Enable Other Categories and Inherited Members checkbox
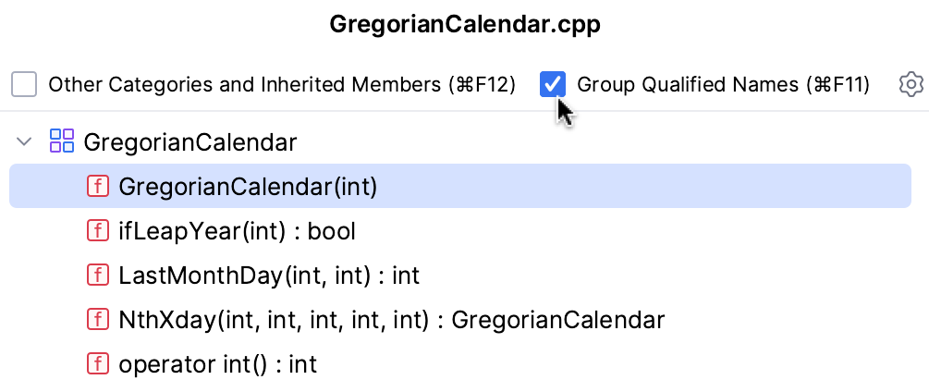This screenshot has width=929, height=392. (24, 85)
